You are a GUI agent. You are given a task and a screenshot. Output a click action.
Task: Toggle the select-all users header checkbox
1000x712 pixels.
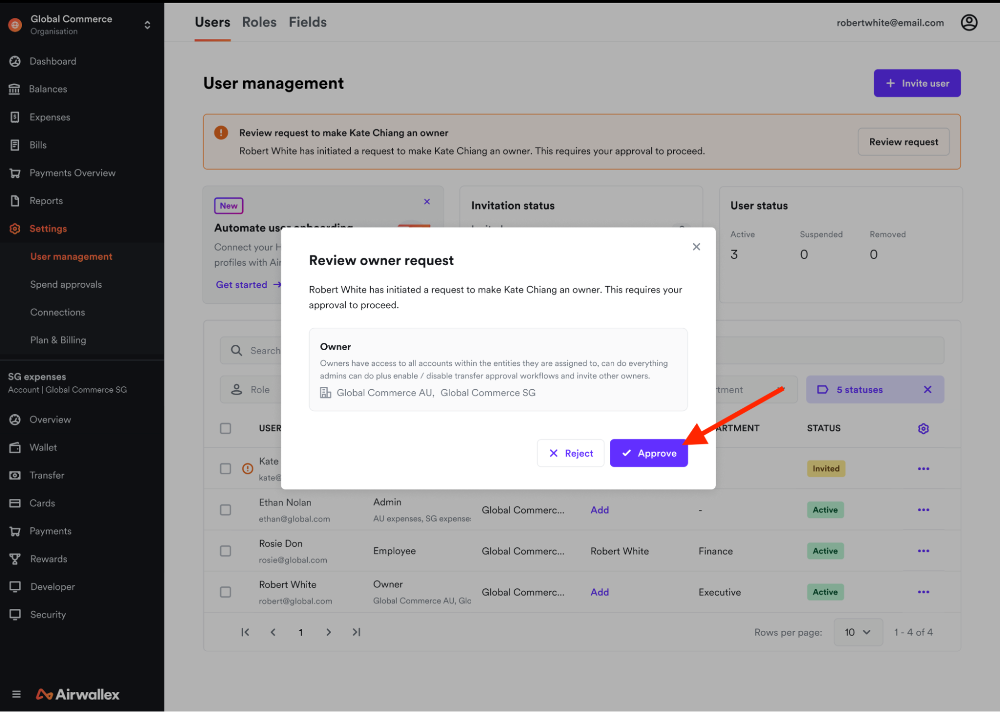[226, 428]
